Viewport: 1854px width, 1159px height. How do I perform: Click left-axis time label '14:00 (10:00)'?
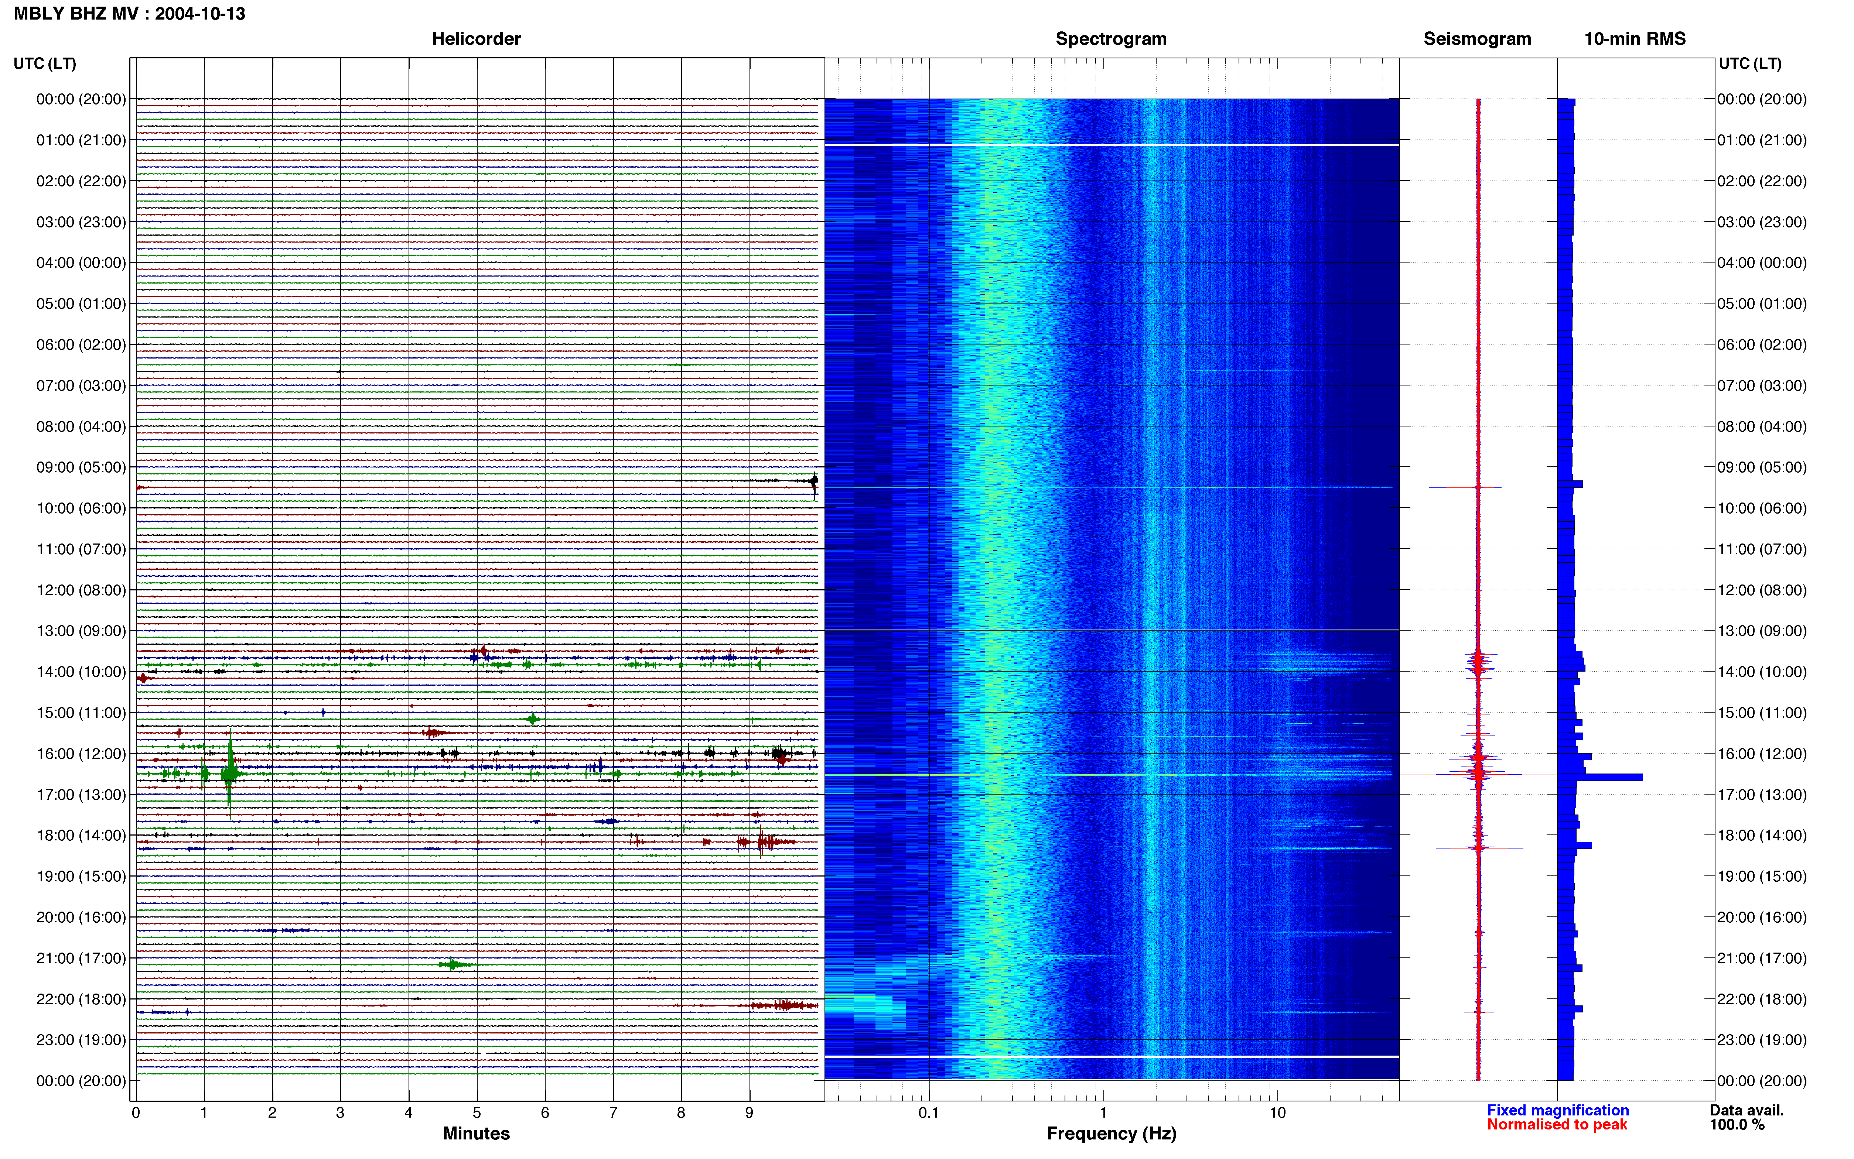[x=81, y=672]
